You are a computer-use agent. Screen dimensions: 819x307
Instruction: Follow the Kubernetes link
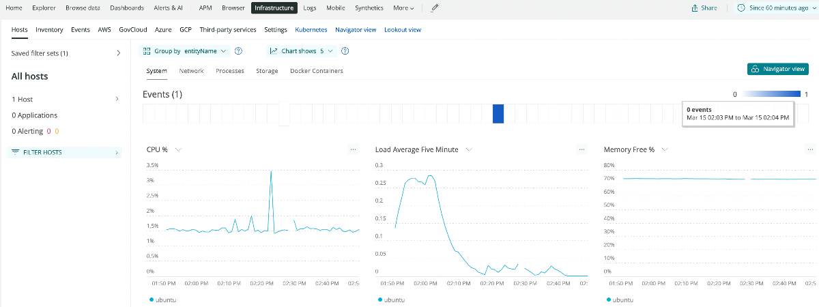point(311,30)
